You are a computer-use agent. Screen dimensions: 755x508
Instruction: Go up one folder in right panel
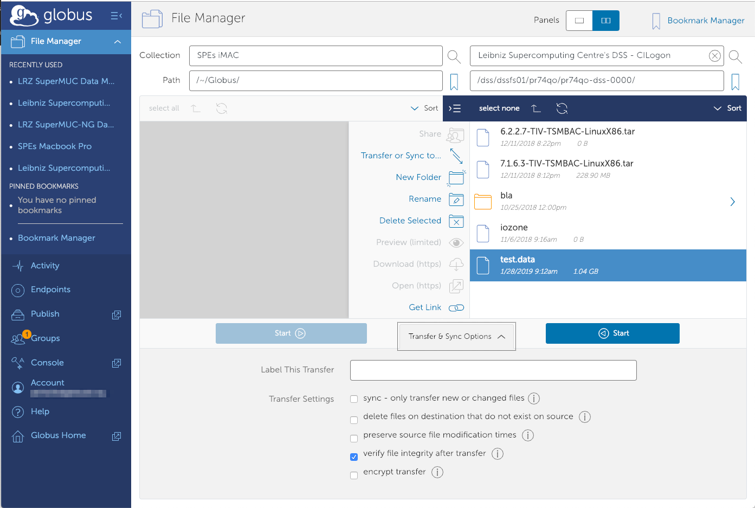tap(536, 108)
